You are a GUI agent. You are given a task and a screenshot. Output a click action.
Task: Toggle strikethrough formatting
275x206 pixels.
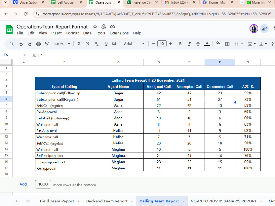point(198,44)
